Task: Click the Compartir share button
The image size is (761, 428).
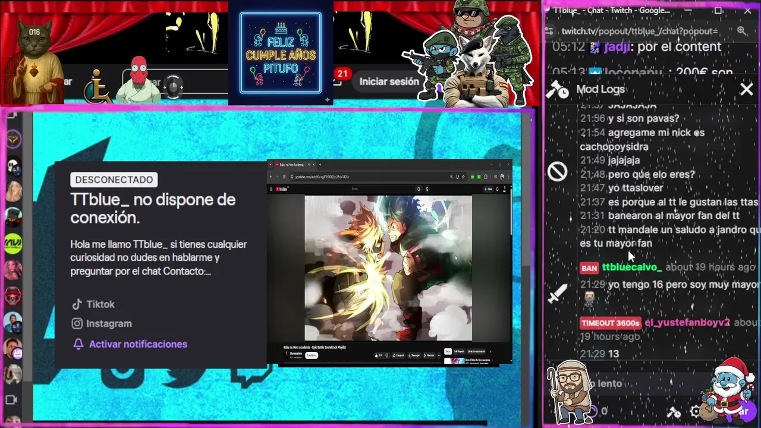Action: coord(399,355)
